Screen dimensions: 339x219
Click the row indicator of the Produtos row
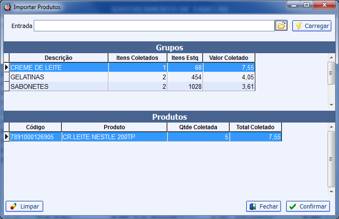pos(7,137)
